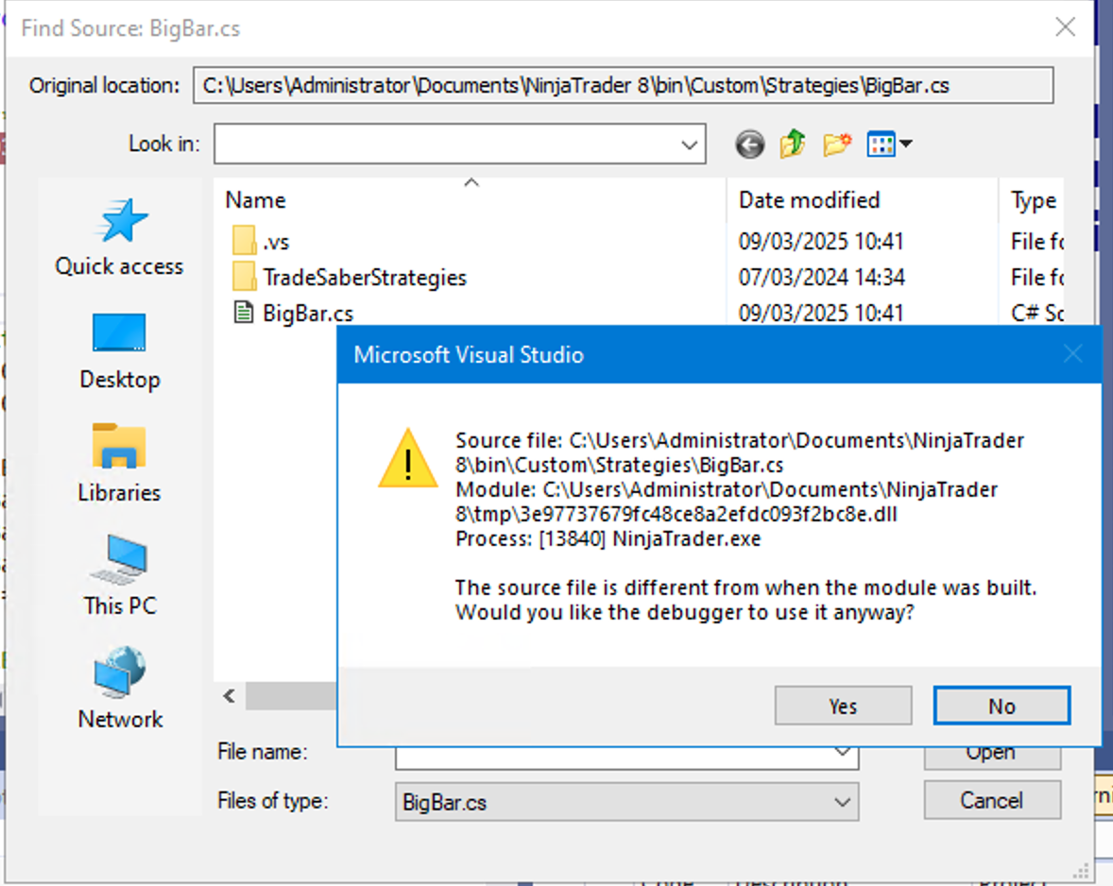
Task: Click the Back navigation arrow icon
Action: [749, 144]
